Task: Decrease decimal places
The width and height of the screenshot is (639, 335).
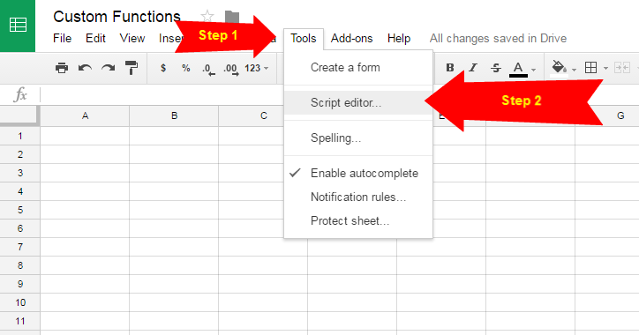Action: pos(208,69)
